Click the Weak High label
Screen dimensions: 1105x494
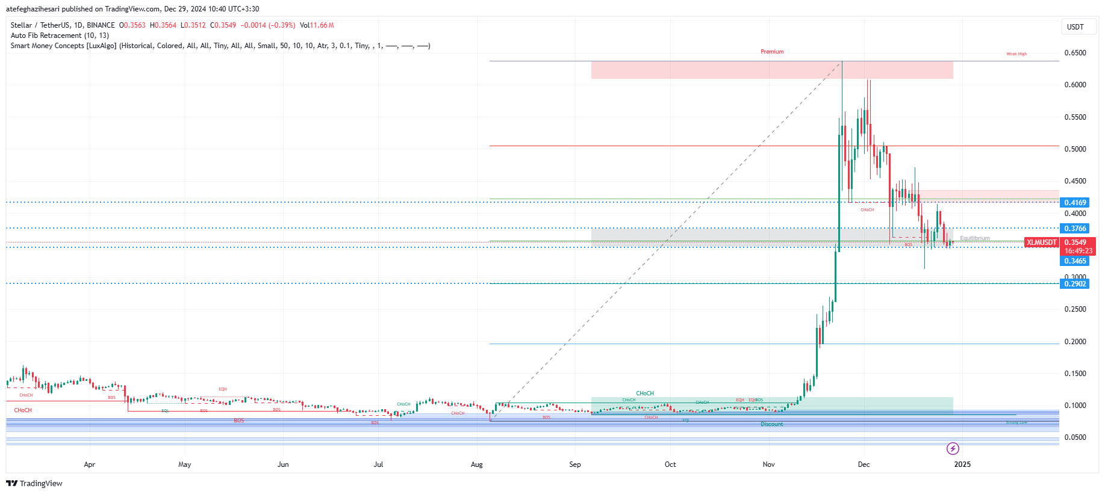point(1016,54)
